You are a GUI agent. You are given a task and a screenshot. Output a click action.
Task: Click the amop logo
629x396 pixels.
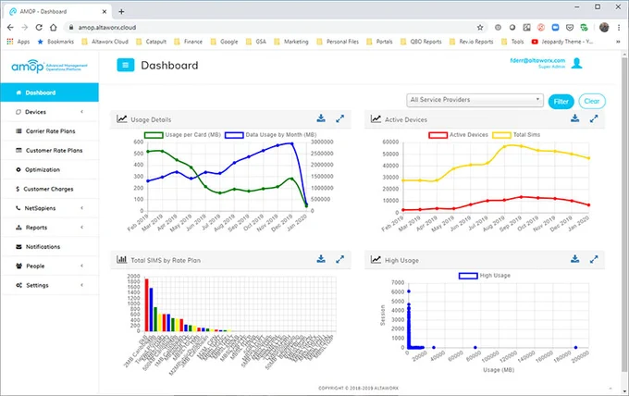[49, 66]
